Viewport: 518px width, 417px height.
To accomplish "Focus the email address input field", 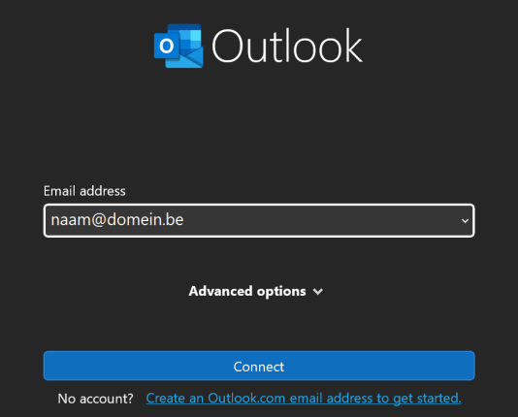I will (259, 220).
